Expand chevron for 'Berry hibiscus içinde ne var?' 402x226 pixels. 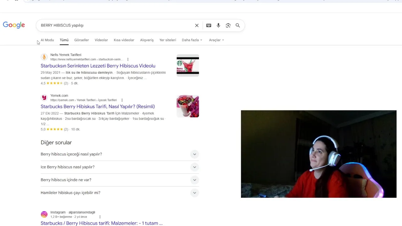[194, 180]
